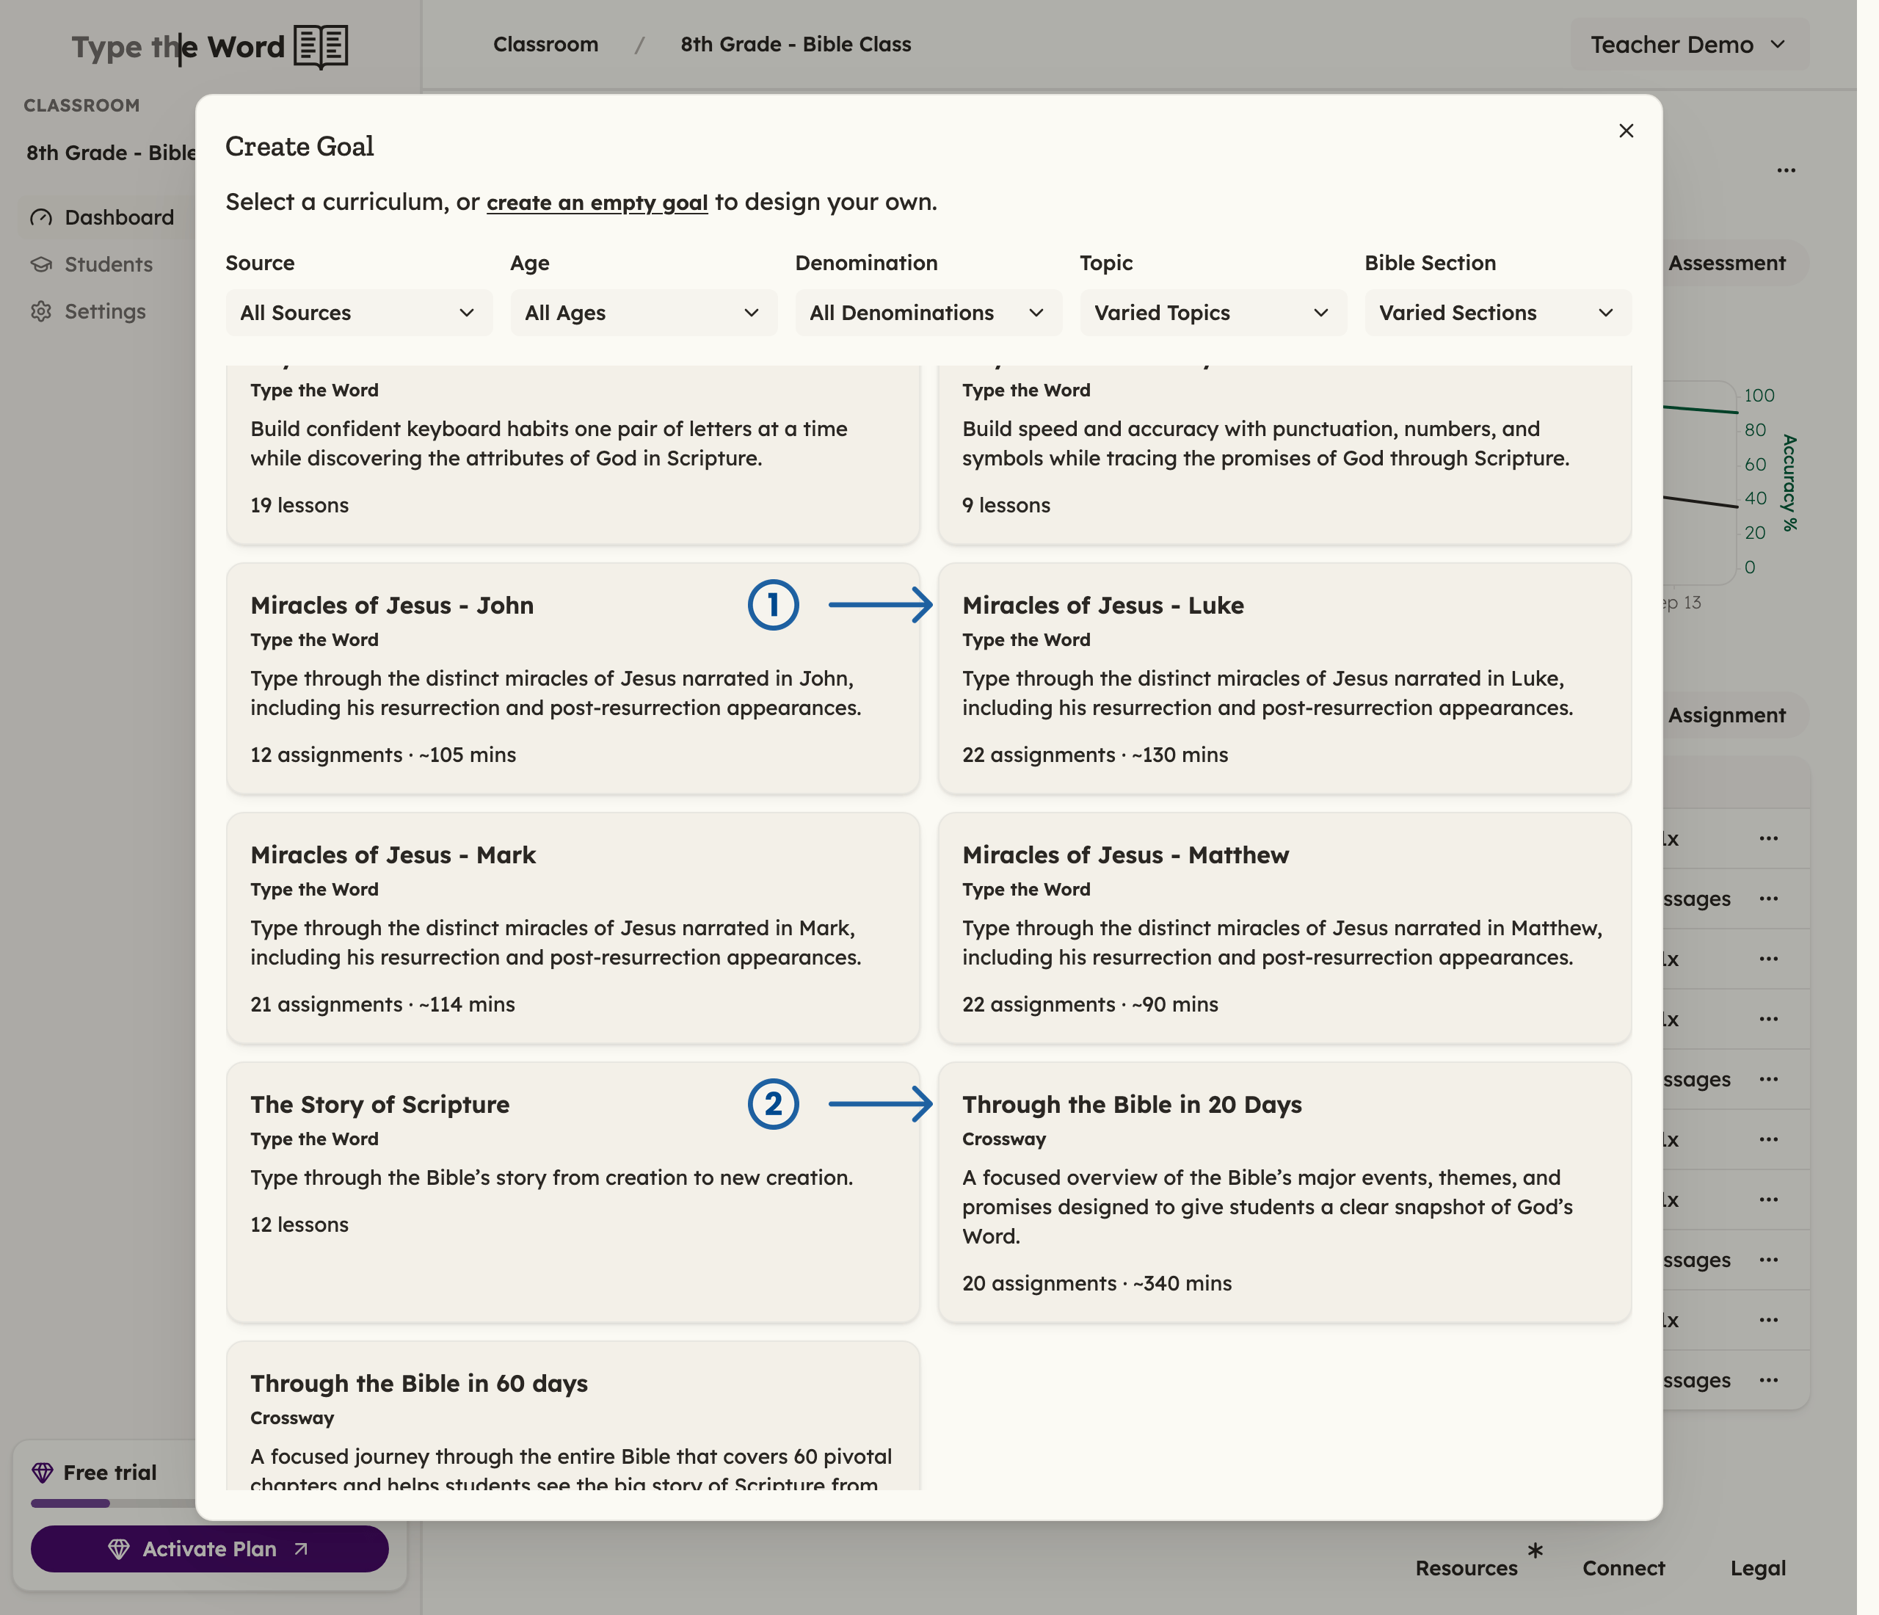This screenshot has width=1879, height=1615.
Task: Expand the Denomination dropdown showing All Denominations
Action: point(928,313)
